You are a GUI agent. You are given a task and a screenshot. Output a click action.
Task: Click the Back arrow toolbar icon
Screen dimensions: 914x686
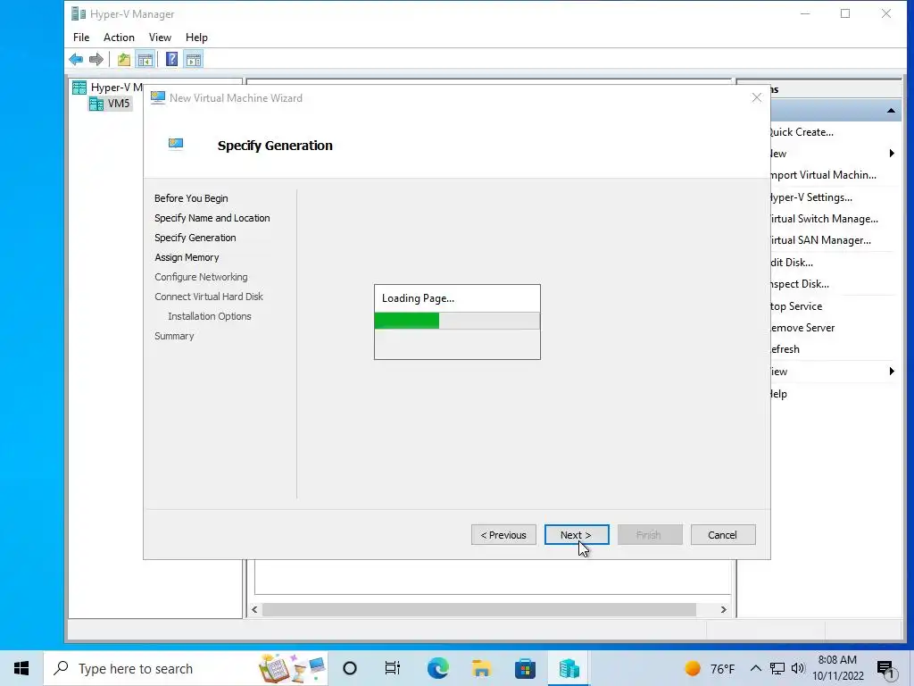76,59
